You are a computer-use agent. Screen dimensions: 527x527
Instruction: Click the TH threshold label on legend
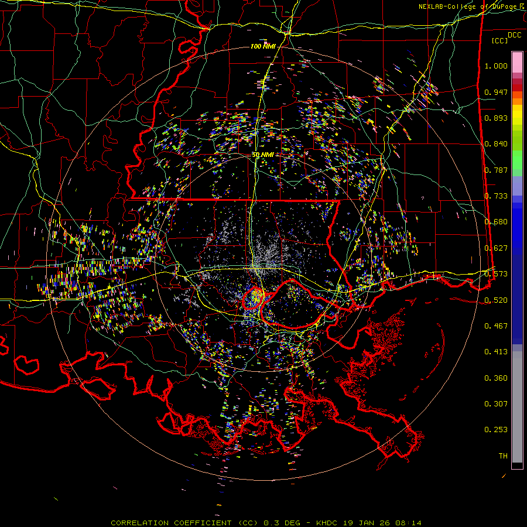pos(503,456)
